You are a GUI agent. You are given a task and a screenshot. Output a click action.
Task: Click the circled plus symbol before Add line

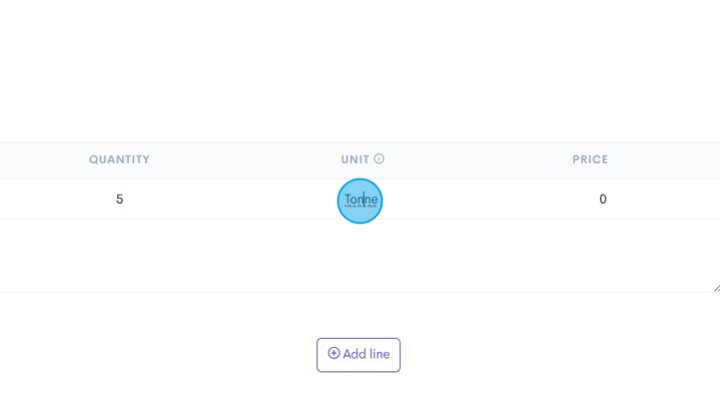pos(334,354)
